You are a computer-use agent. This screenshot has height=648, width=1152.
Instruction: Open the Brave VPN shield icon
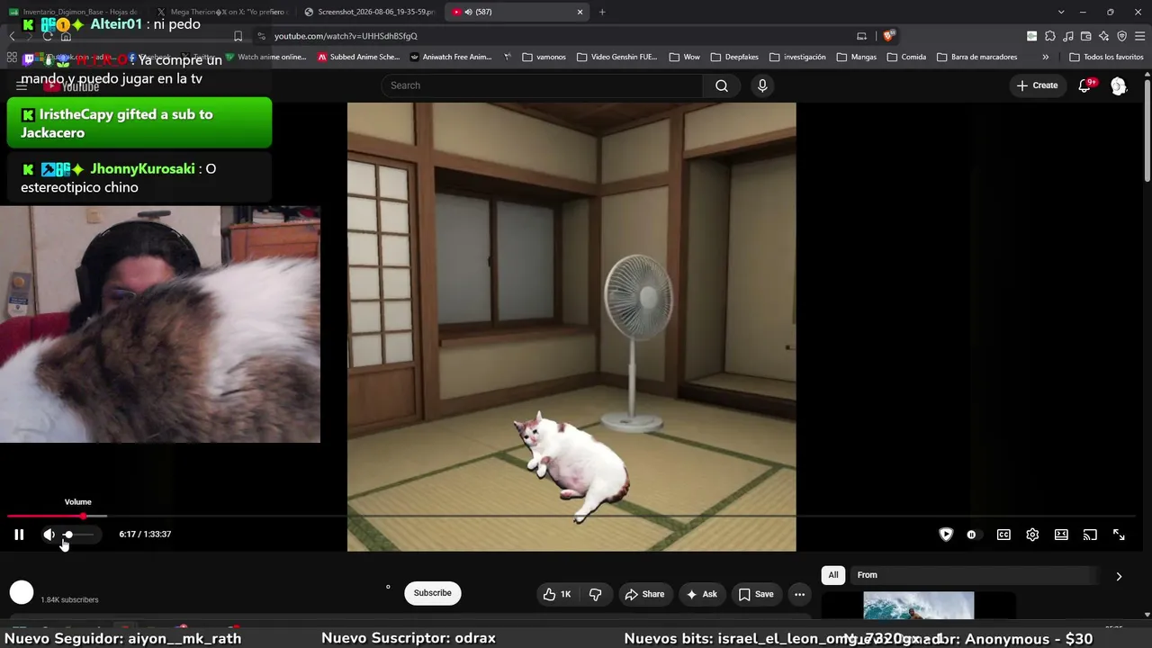coord(1121,36)
